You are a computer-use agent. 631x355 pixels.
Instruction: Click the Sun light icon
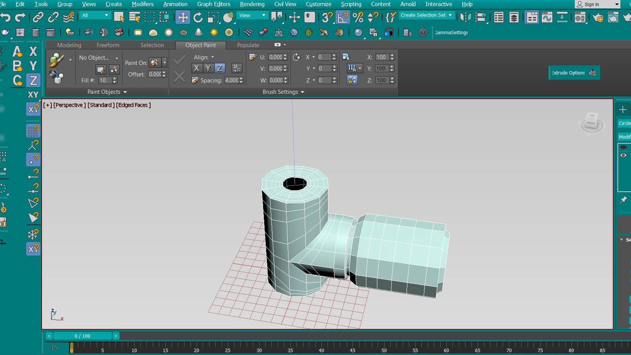click(x=214, y=32)
